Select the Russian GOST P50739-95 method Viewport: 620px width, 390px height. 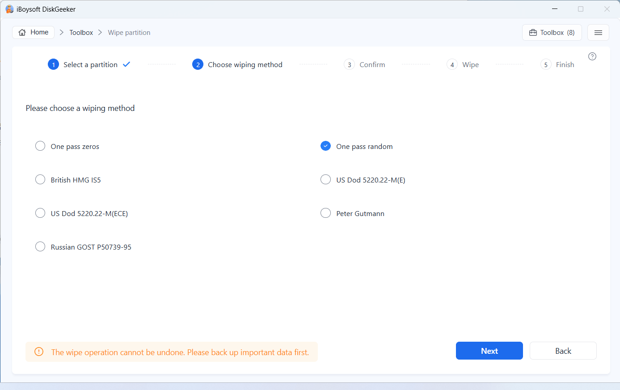point(84,247)
